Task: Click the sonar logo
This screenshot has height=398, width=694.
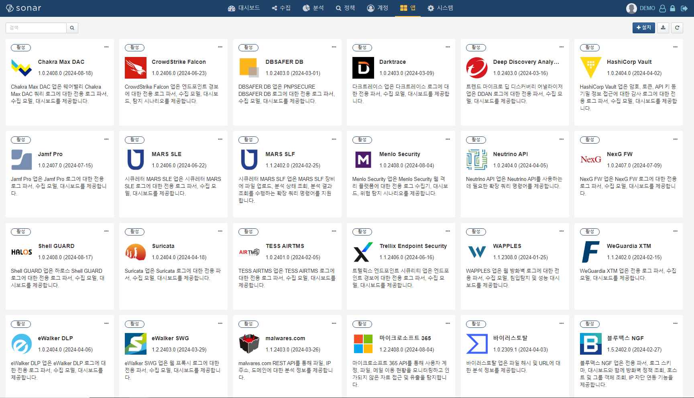Action: coord(24,8)
